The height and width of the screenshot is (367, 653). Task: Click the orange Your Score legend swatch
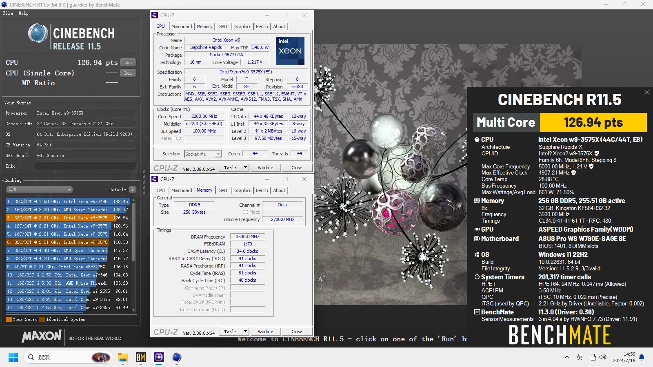point(9,319)
